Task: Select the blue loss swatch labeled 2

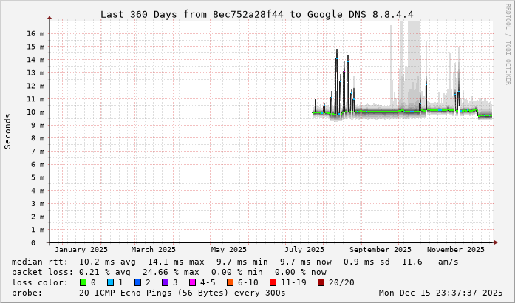Action: [x=137, y=282]
